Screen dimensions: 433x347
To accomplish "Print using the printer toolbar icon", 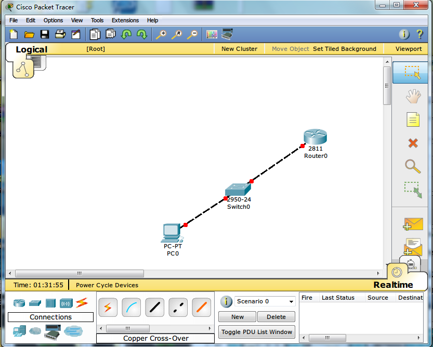I will pyautogui.click(x=60, y=34).
